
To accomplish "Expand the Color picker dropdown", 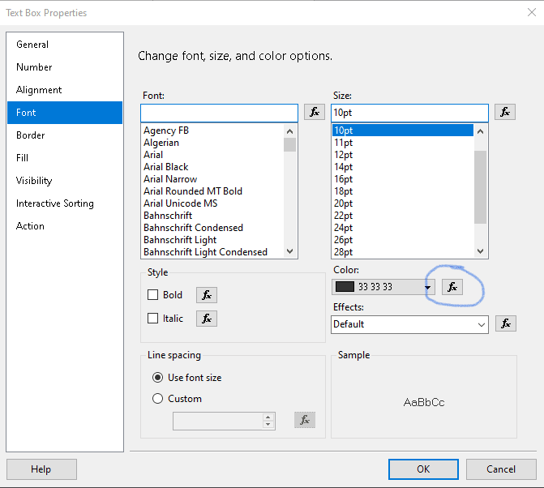I will point(427,288).
